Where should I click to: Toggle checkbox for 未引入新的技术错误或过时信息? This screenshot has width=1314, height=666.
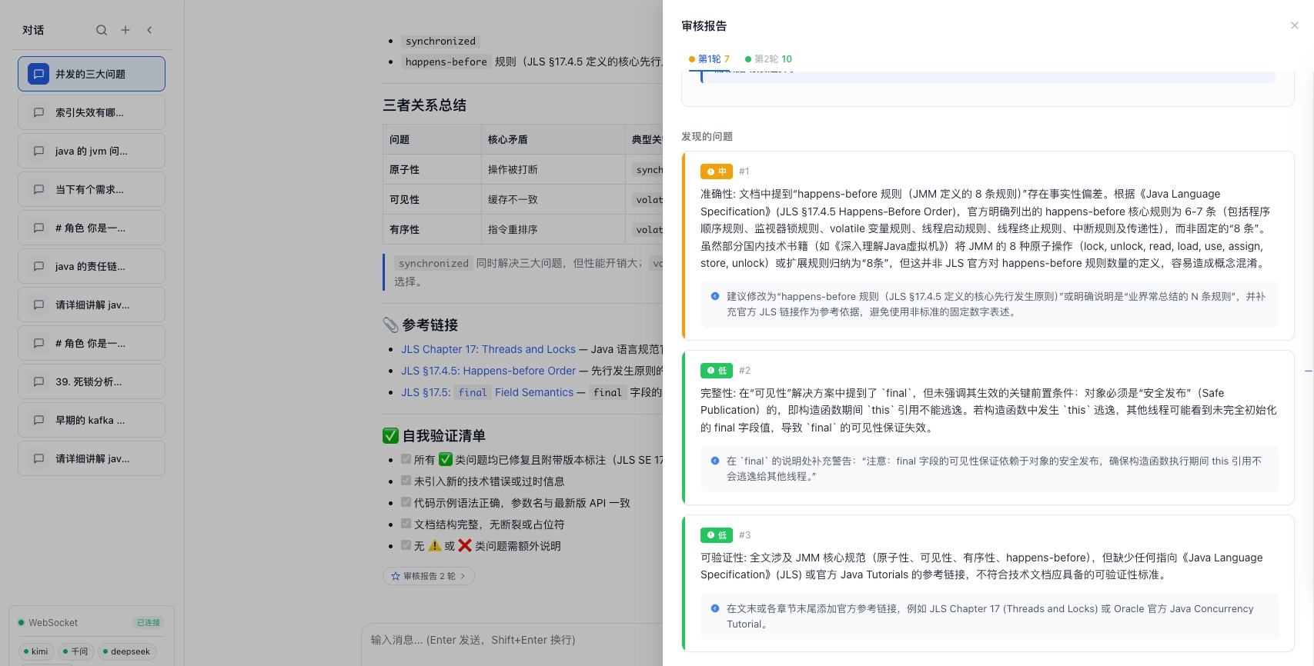tap(406, 481)
